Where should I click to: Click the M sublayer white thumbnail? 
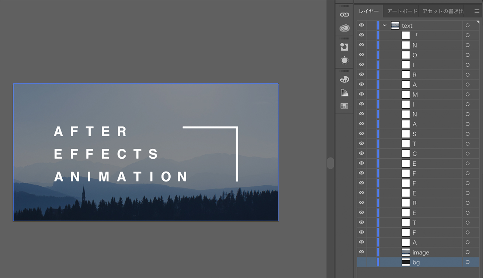coord(406,95)
